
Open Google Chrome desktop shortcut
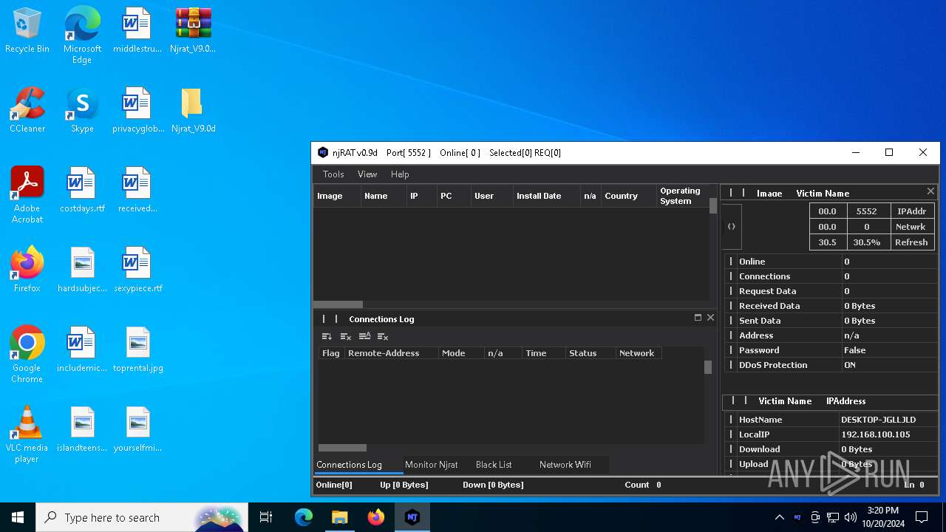27,355
